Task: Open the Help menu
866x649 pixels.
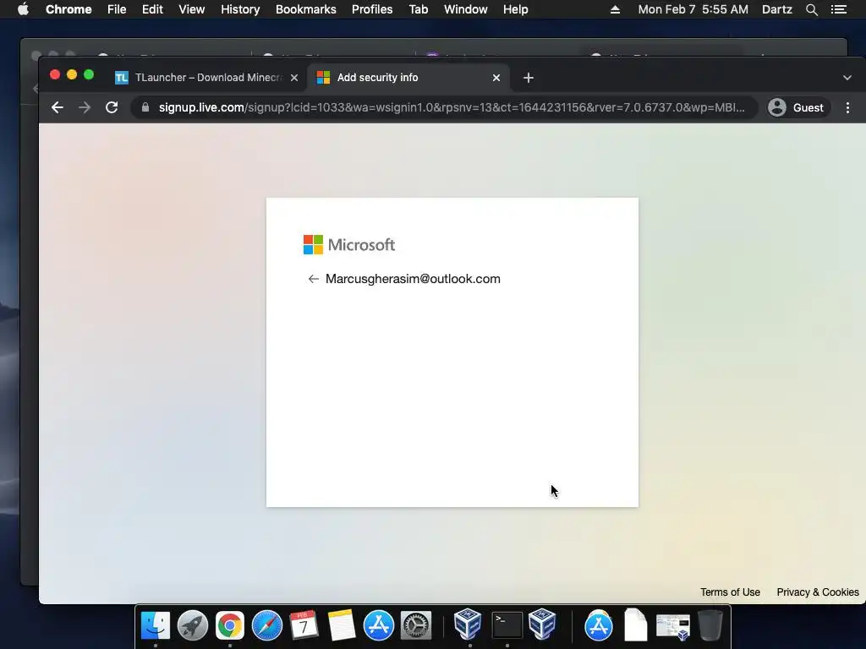Action: click(515, 9)
